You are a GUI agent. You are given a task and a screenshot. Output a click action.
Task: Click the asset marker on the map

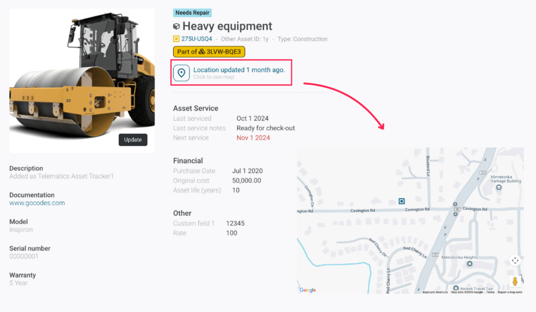pos(401,201)
